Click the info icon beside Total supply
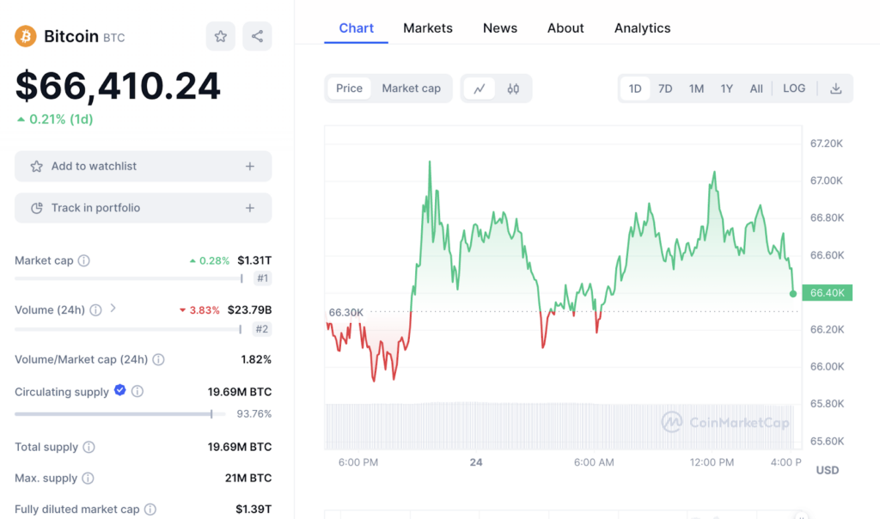This screenshot has height=519, width=880. click(x=89, y=447)
